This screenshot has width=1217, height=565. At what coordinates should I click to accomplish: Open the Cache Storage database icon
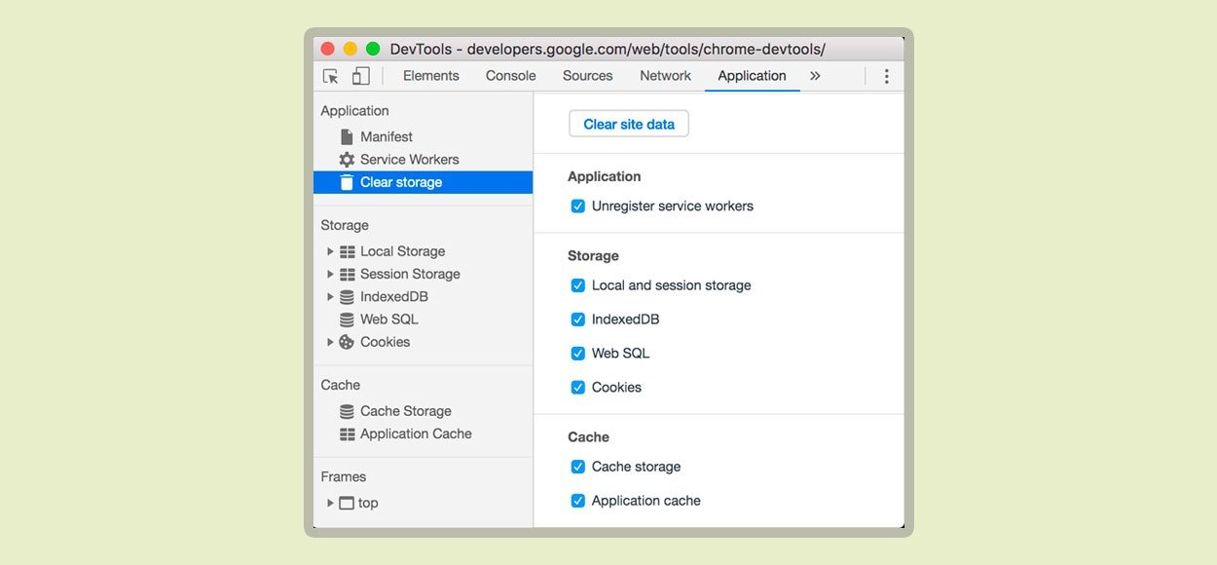click(x=347, y=411)
